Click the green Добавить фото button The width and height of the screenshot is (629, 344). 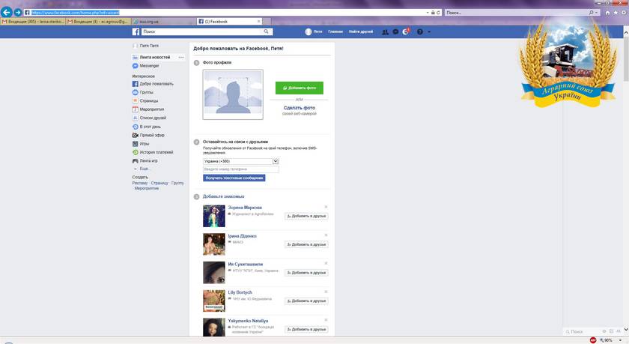[x=300, y=88]
